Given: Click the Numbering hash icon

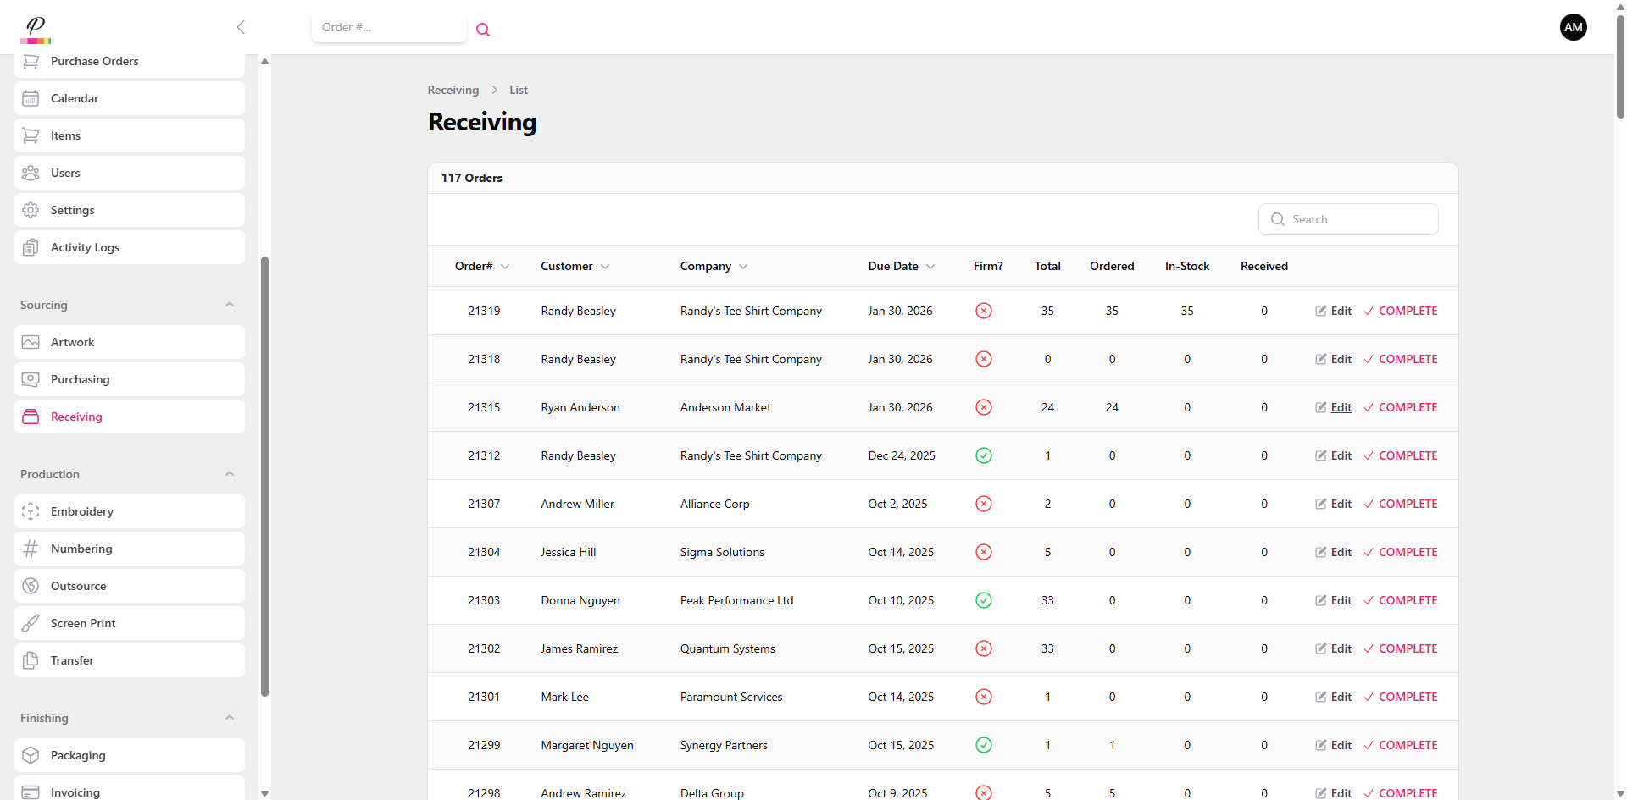Looking at the screenshot, I should [x=31, y=549].
